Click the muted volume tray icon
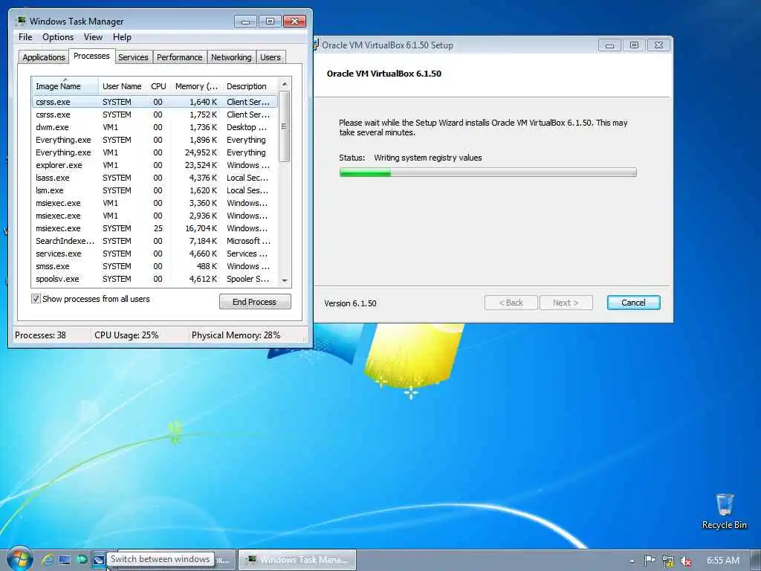The image size is (761, 571). (686, 561)
